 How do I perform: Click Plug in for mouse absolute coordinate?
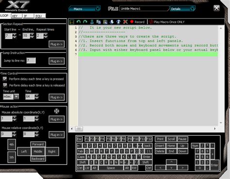tap(56, 119)
